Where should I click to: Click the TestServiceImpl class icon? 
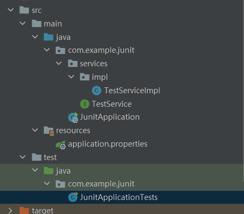pyautogui.click(x=97, y=91)
